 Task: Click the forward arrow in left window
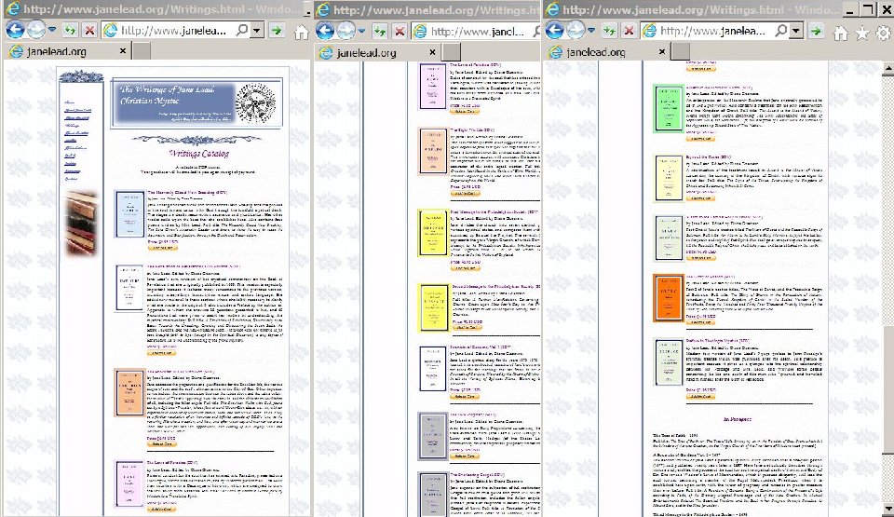36,30
